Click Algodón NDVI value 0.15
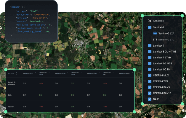This screenshot has width=186, height=118. click(25, 107)
